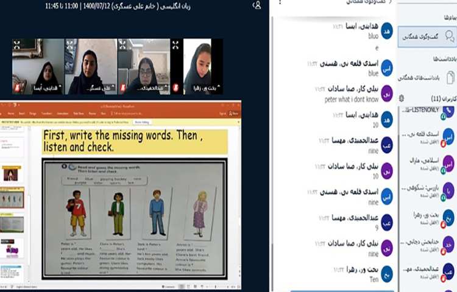Open the users list settings gear
This screenshot has height=292, width=457.
pos(402,98)
